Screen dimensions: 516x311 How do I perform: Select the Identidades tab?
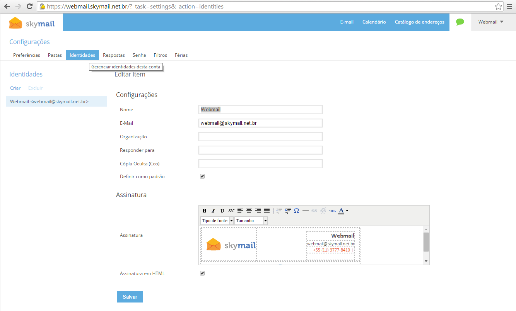82,55
